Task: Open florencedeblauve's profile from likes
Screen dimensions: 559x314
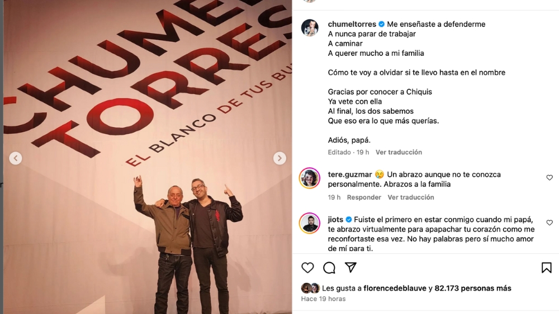Action: 395,288
